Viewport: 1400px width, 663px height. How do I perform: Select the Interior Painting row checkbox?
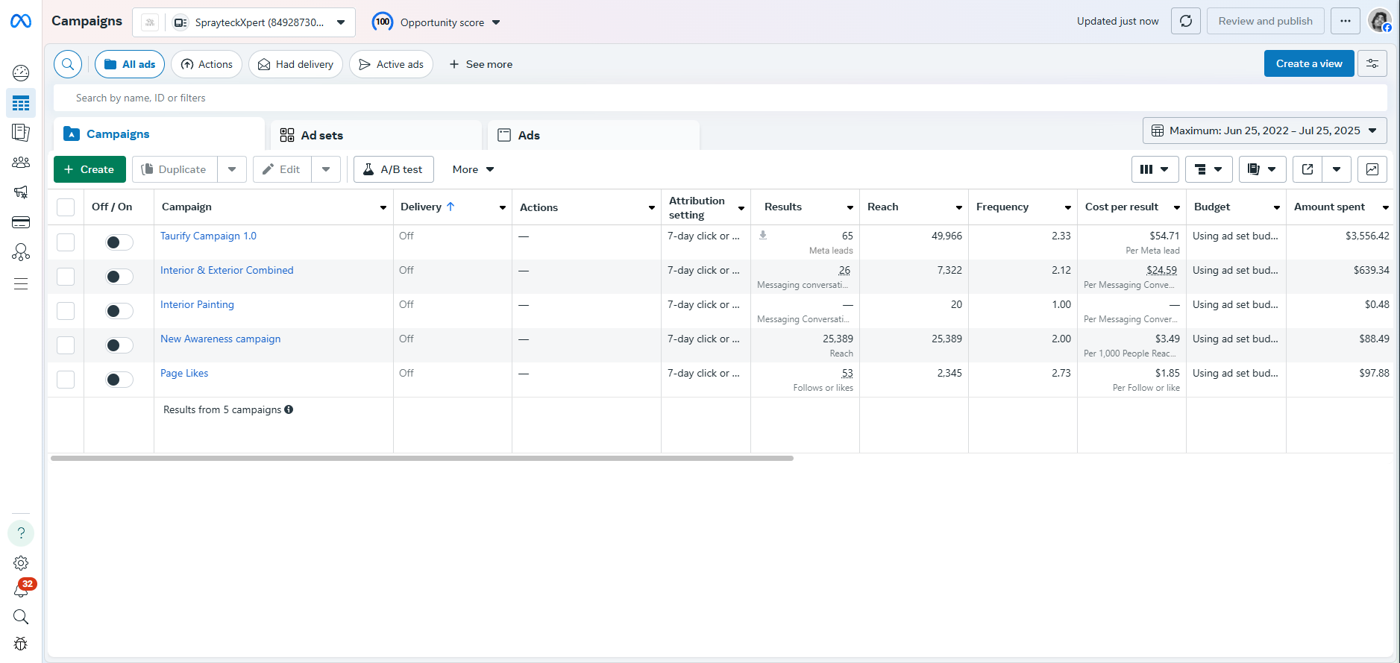tap(66, 311)
